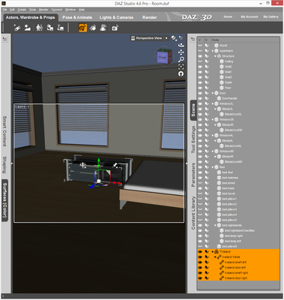Select the orange Universal tool icon
The height and width of the screenshot is (300, 284).
[82, 28]
